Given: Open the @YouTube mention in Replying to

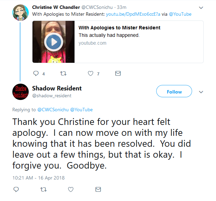Looking at the screenshot, I should 81,110.
